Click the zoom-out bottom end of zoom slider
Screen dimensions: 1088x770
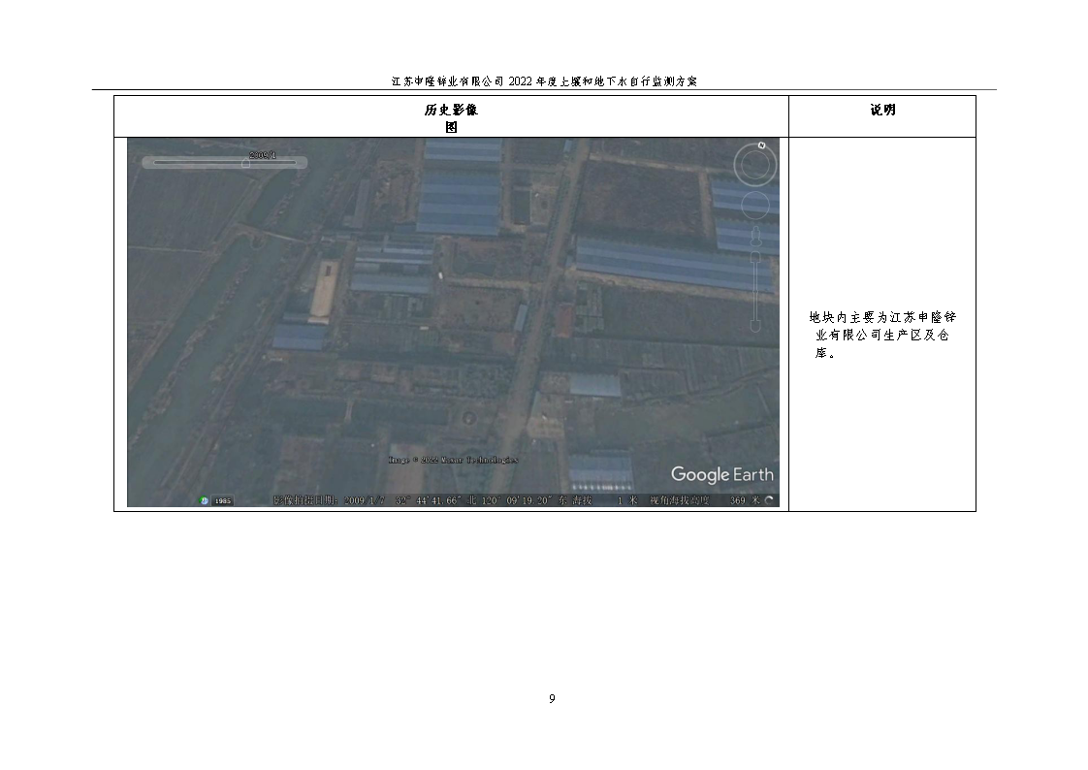[x=755, y=327]
